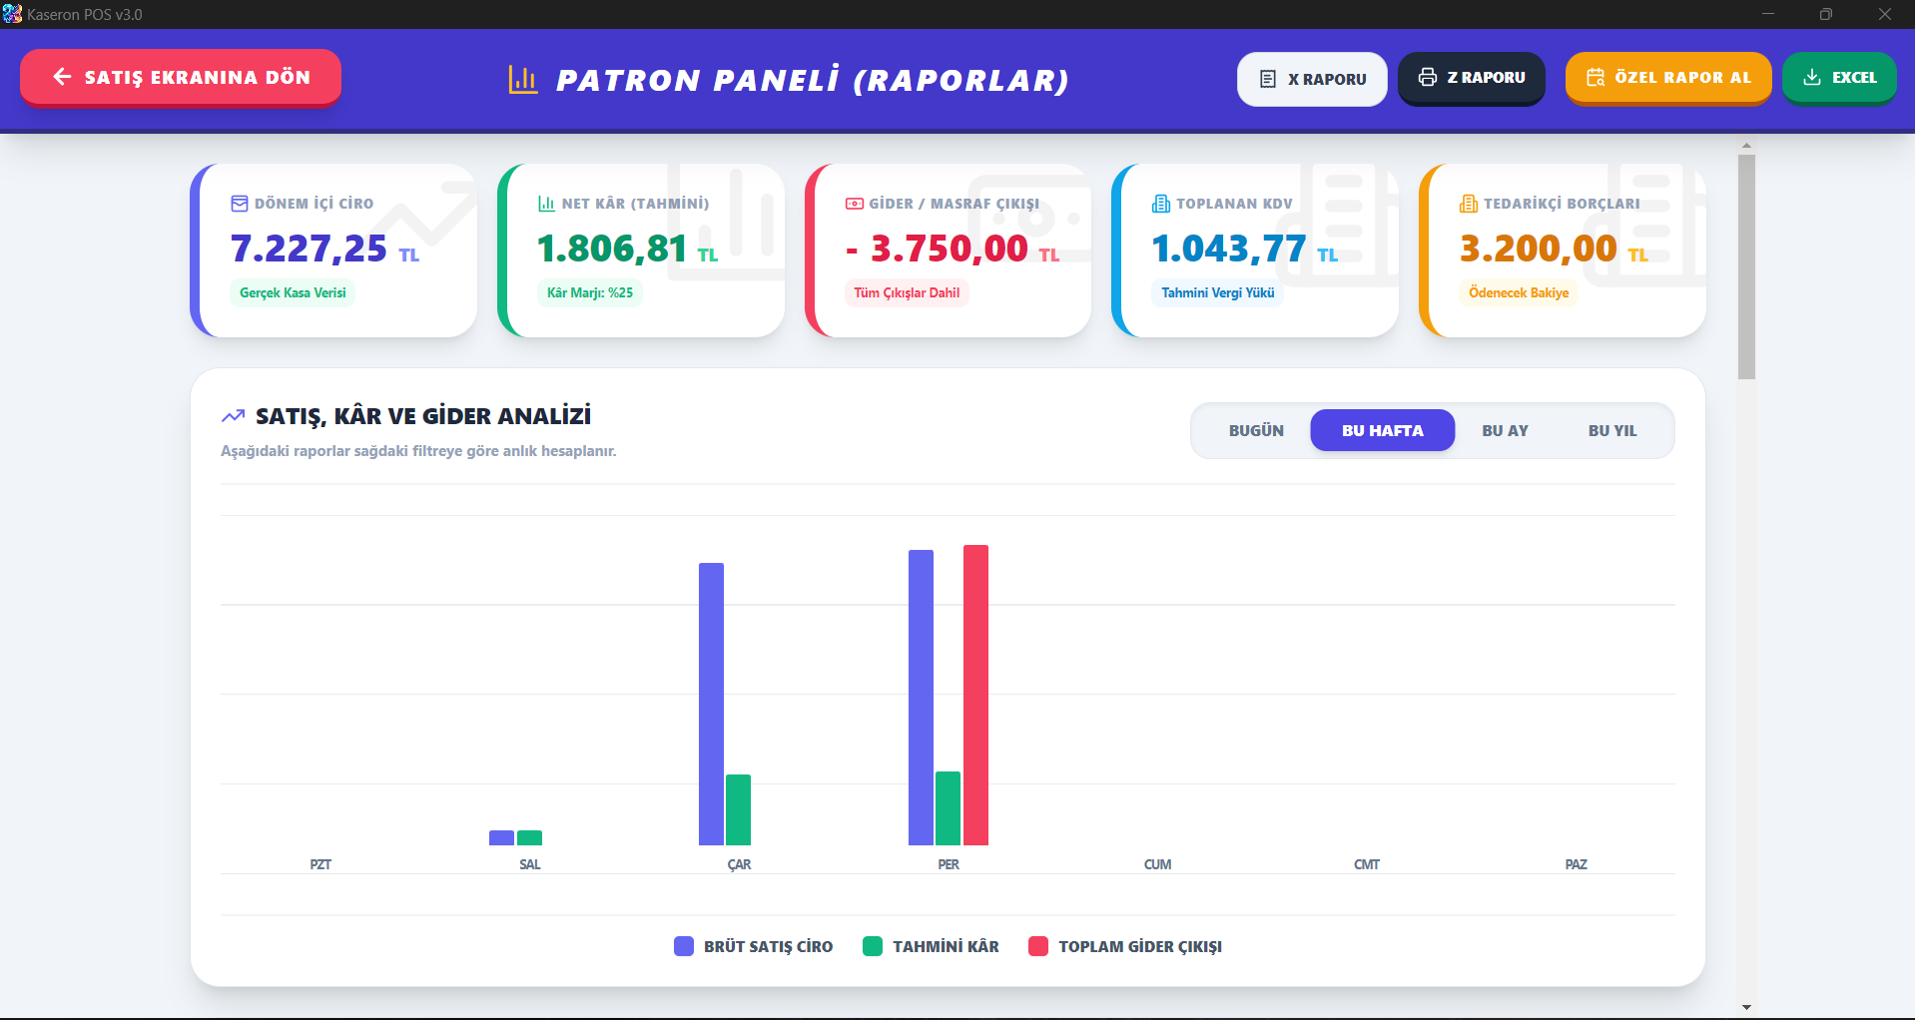Switch filter to Bugün

[1255, 430]
